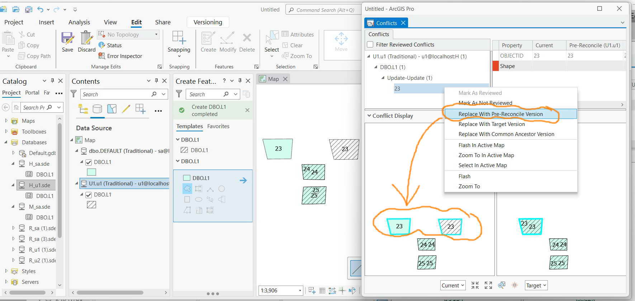Collapse the Databases folder in Catalog
Viewport: 635px width, 301px height.
6,142
